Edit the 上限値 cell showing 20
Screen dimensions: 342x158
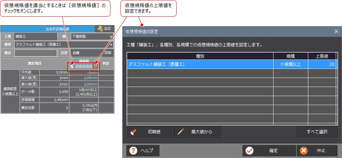[x=321, y=64]
